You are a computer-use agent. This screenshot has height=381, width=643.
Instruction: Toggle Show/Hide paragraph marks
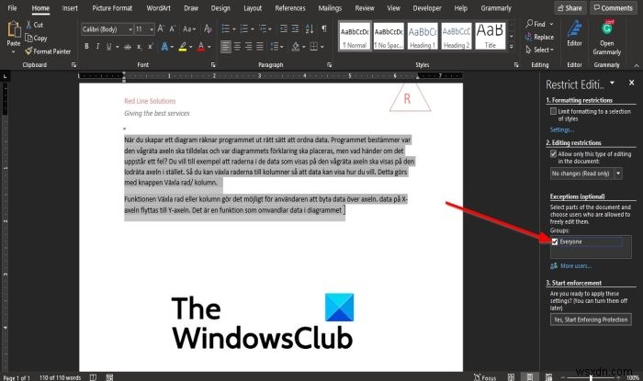coord(324,28)
